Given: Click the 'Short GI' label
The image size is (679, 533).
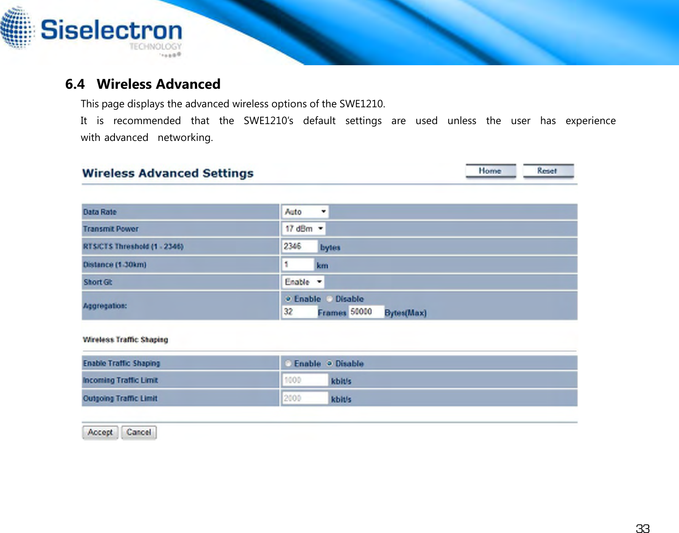Looking at the screenshot, I should pyautogui.click(x=98, y=282).
